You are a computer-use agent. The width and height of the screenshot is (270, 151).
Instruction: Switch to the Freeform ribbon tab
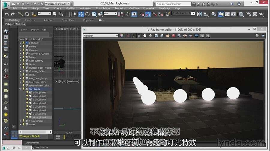[30, 20]
